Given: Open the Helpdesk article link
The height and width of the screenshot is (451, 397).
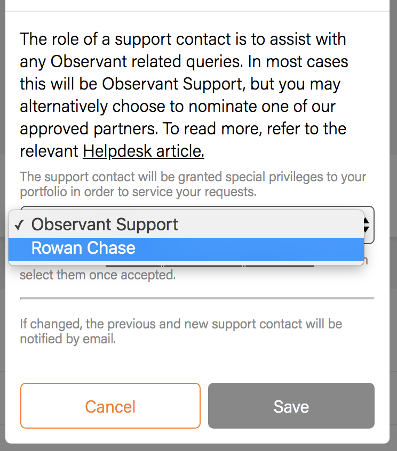Looking at the screenshot, I should (x=144, y=151).
